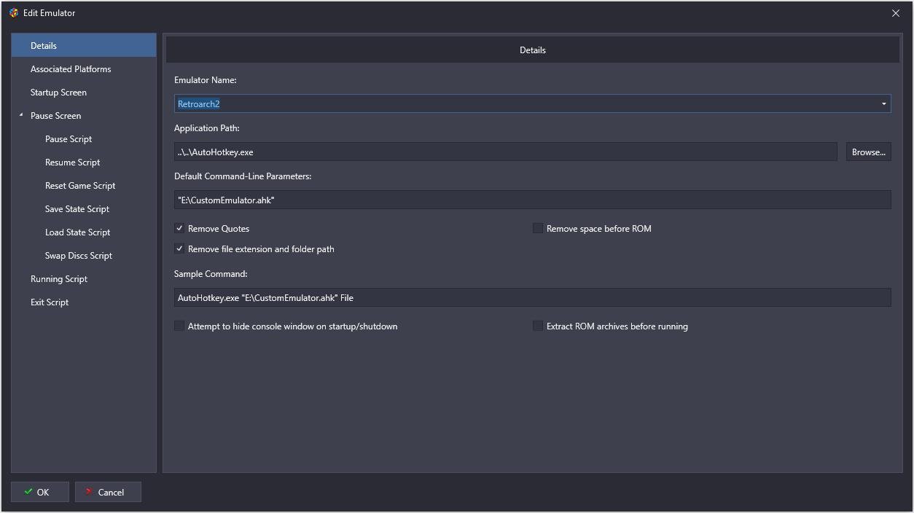
Task: Click the LaunchBox icon in title bar
Action: click(x=13, y=12)
